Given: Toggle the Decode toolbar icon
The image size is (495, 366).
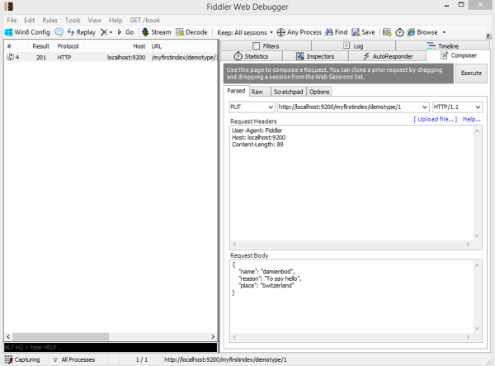Looking at the screenshot, I should (180, 32).
